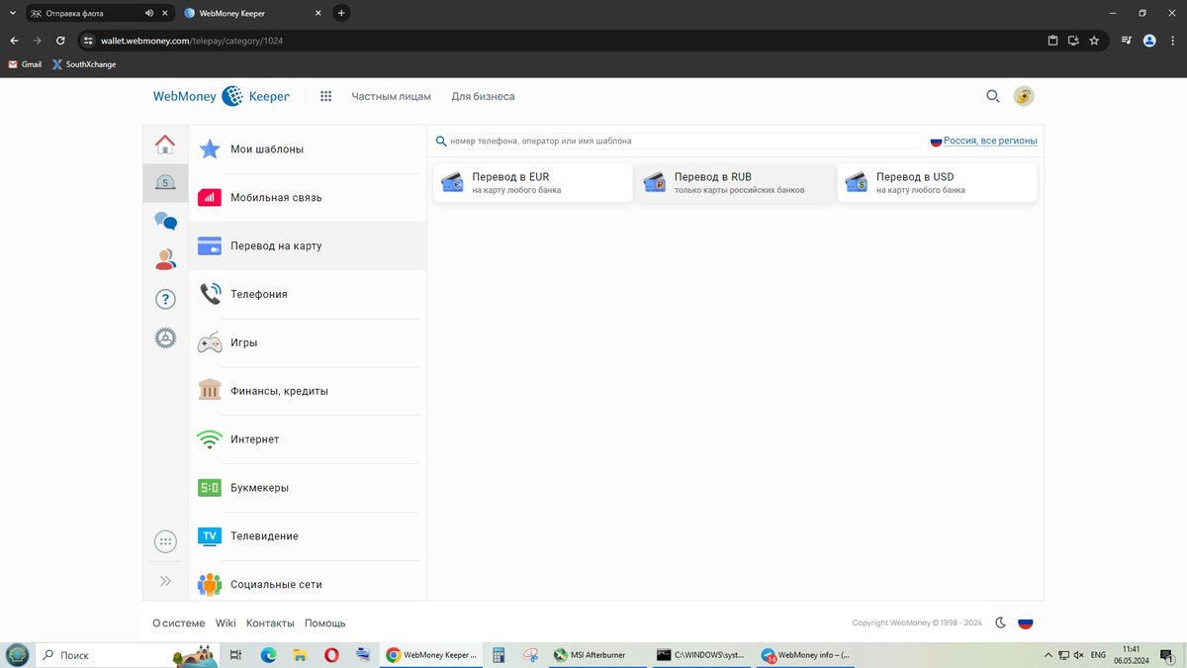
Task: Open Помощь footer link
Action: tap(325, 623)
